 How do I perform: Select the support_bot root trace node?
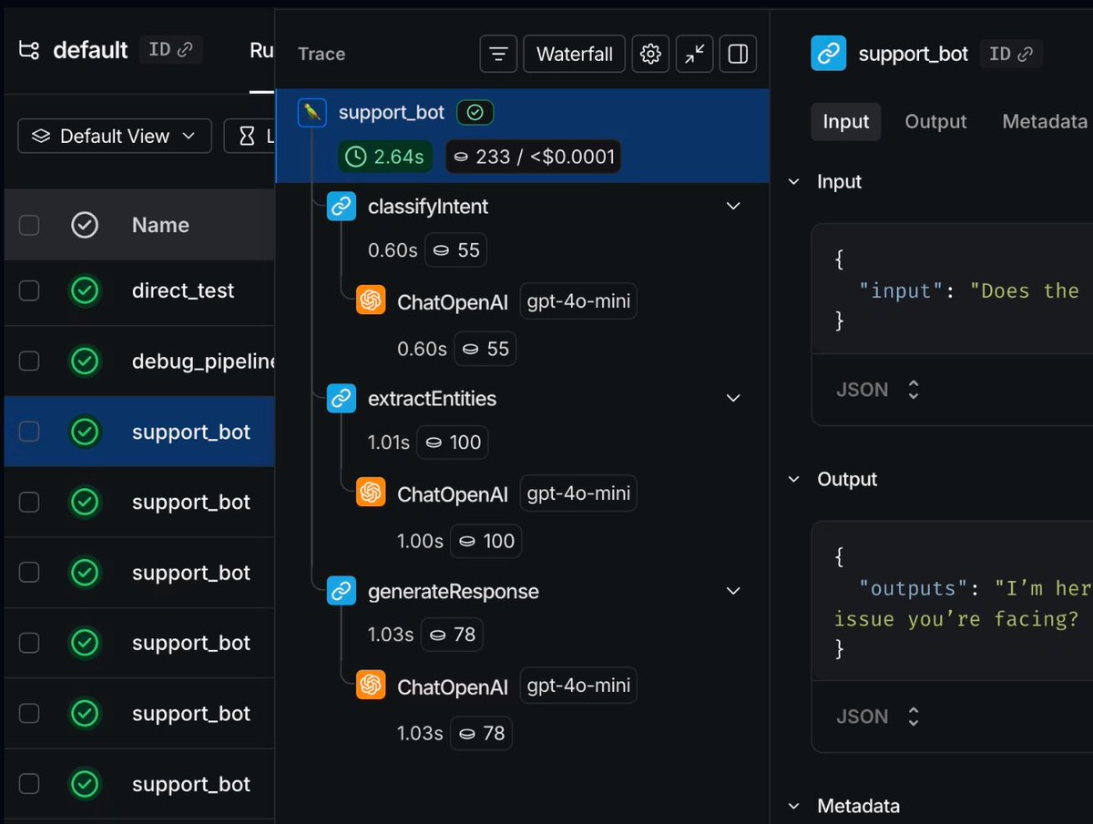tap(392, 113)
